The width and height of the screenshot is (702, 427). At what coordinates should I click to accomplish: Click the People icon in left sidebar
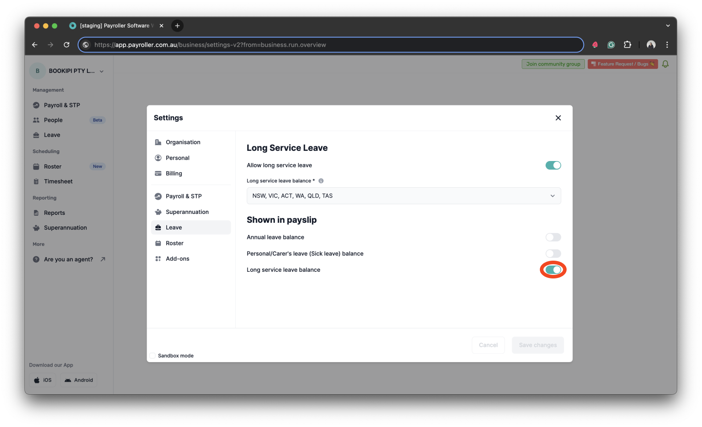click(x=36, y=120)
